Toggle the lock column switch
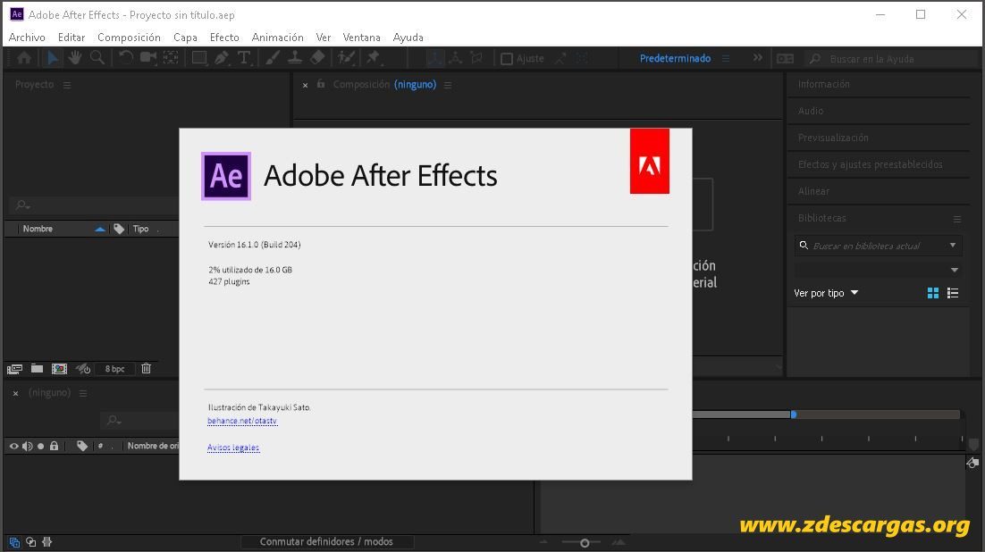This screenshot has height=552, width=985. point(54,446)
